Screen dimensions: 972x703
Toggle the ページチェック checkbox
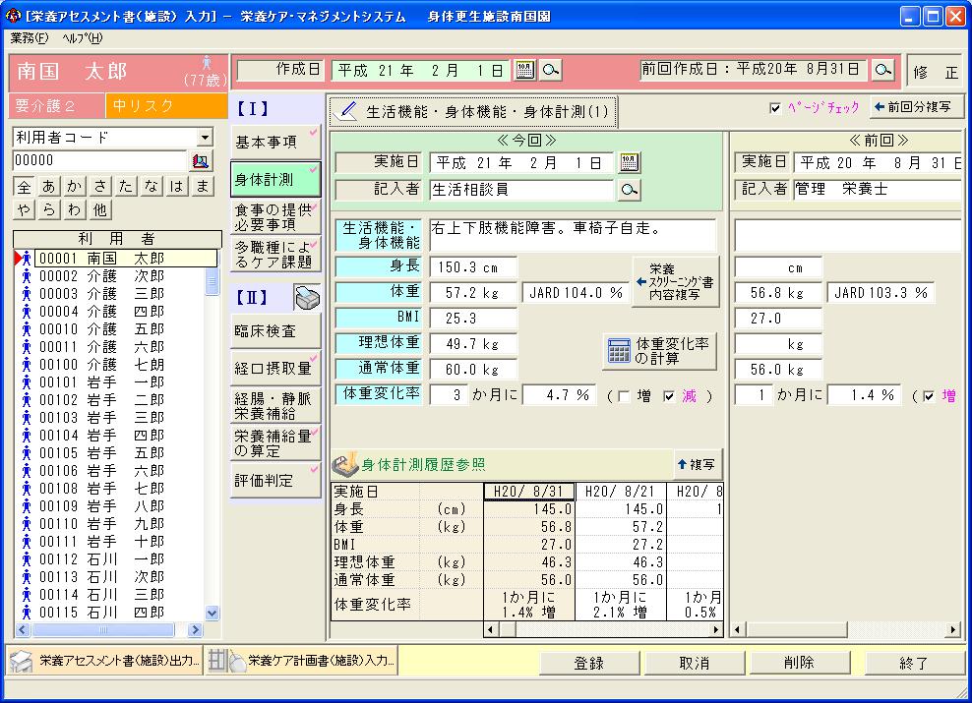click(775, 107)
